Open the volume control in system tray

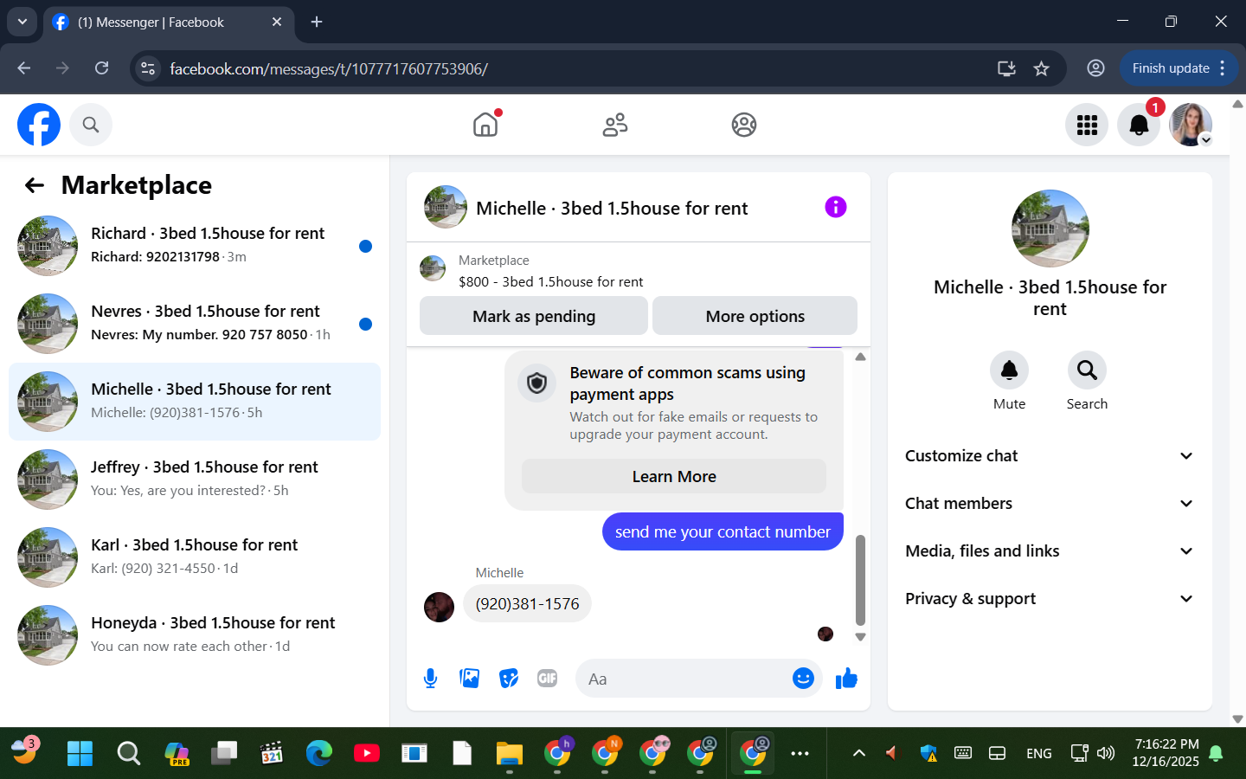pos(1106,753)
